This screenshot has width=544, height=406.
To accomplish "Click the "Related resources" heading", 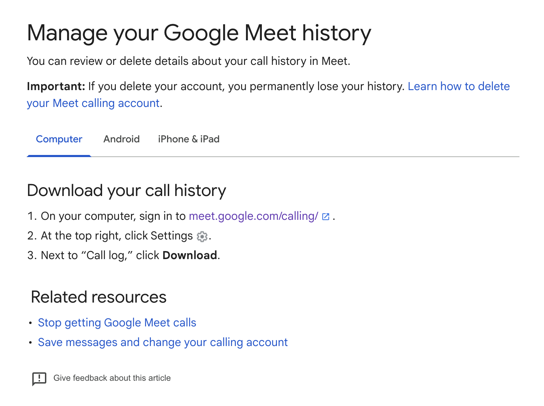I will (x=99, y=297).
